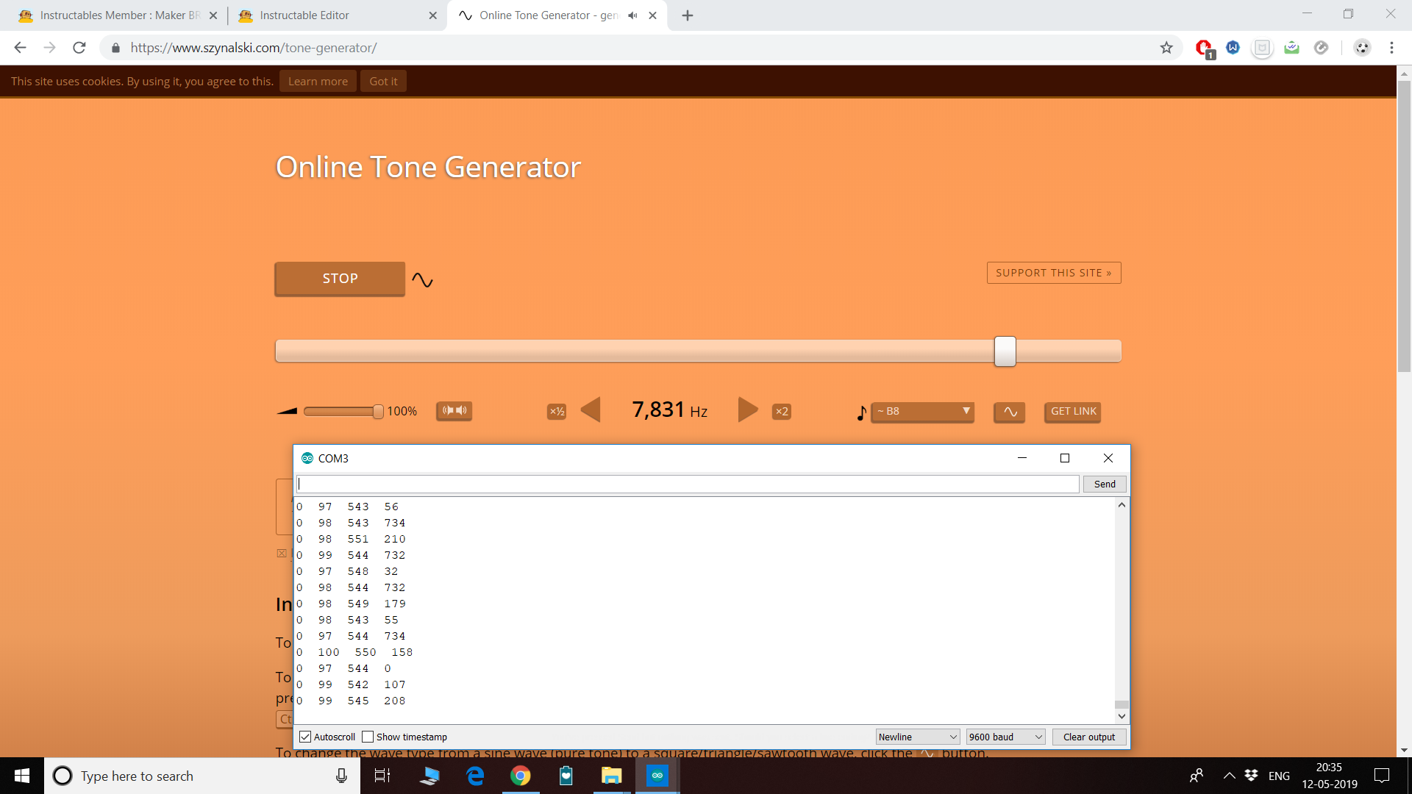Click Send in COM3 serial monitor
The image size is (1412, 794).
1105,484
